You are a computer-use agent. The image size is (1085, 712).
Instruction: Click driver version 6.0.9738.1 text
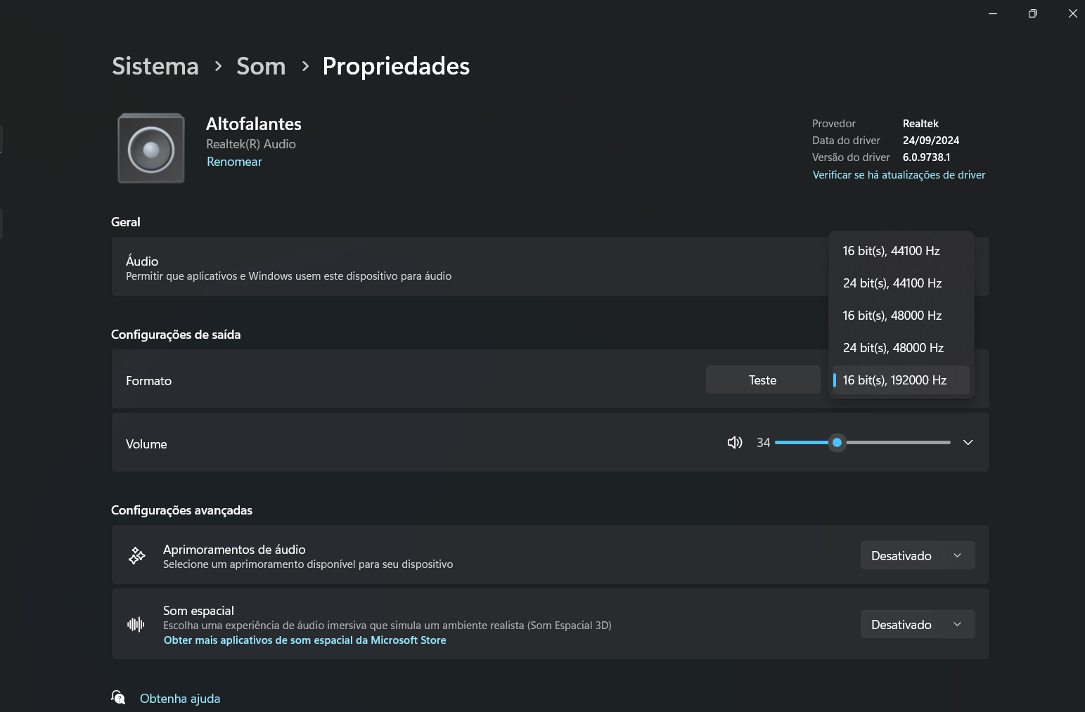tap(926, 157)
